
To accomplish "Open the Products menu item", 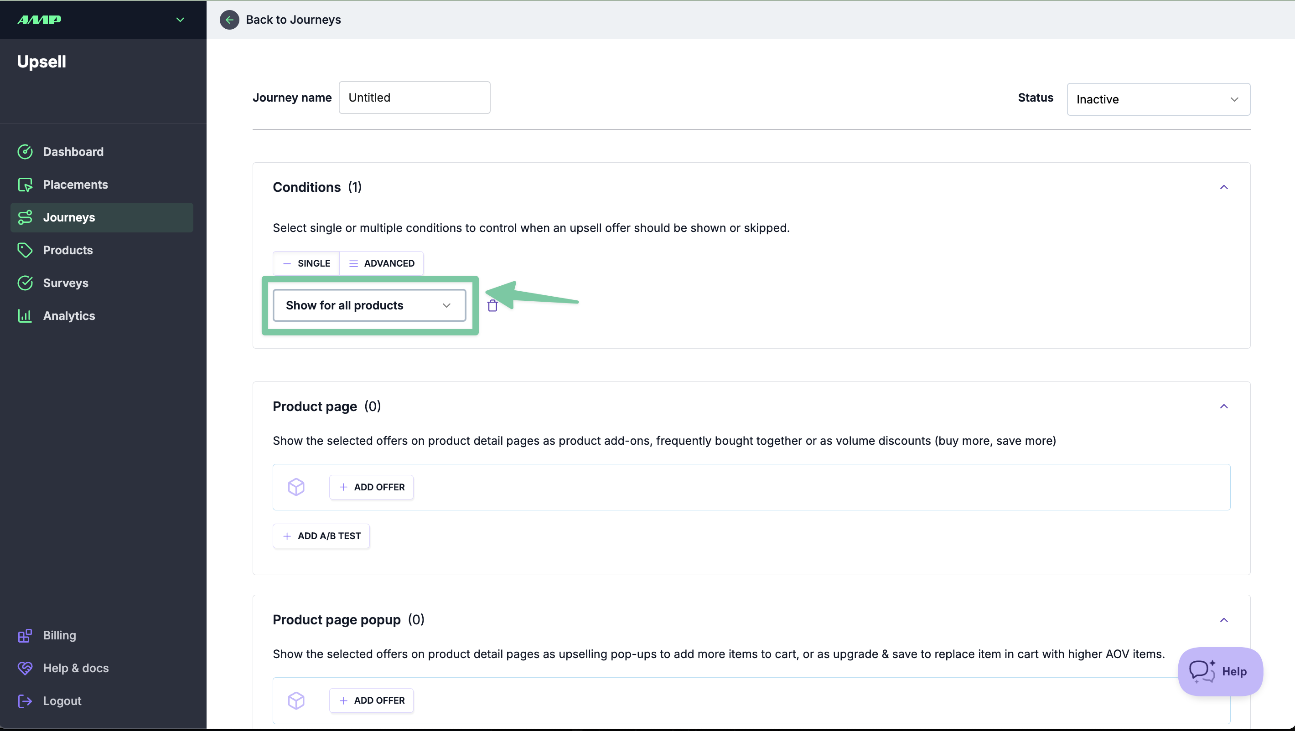I will [68, 250].
